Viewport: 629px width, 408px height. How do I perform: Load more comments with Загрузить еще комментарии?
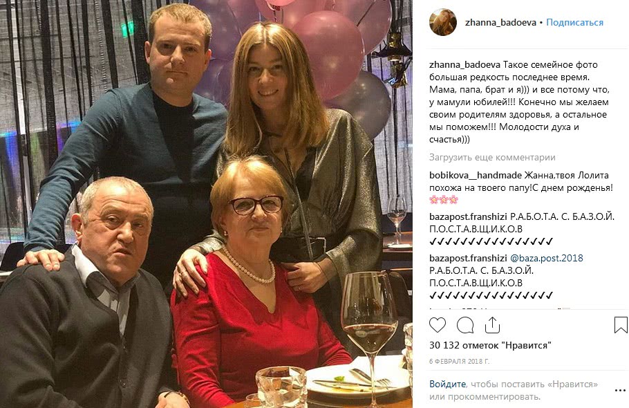click(492, 157)
